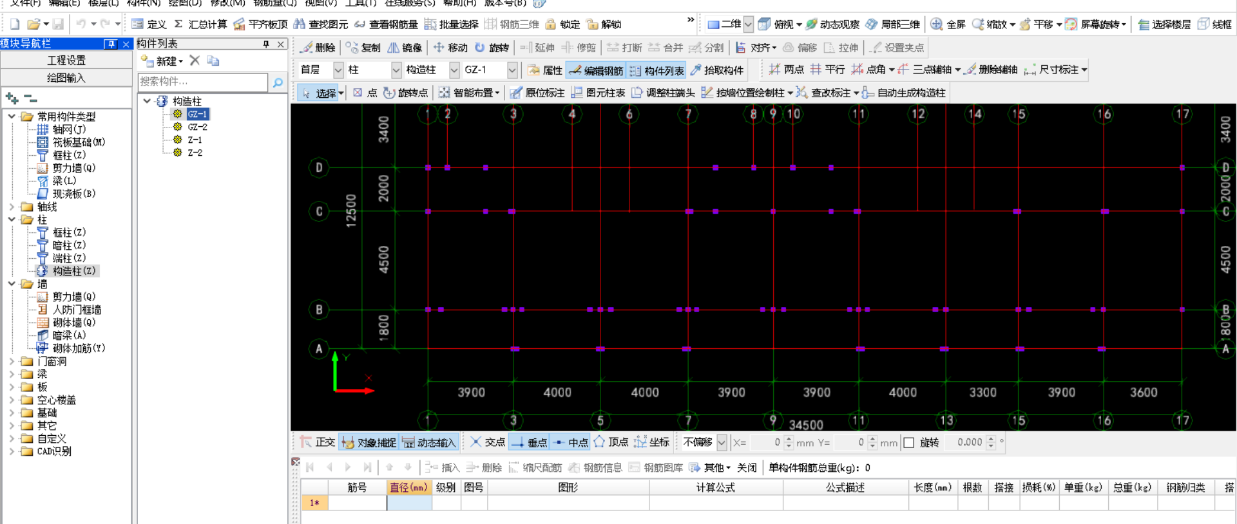Toggle the 旋转 checkbox
The width and height of the screenshot is (1237, 524).
[909, 442]
